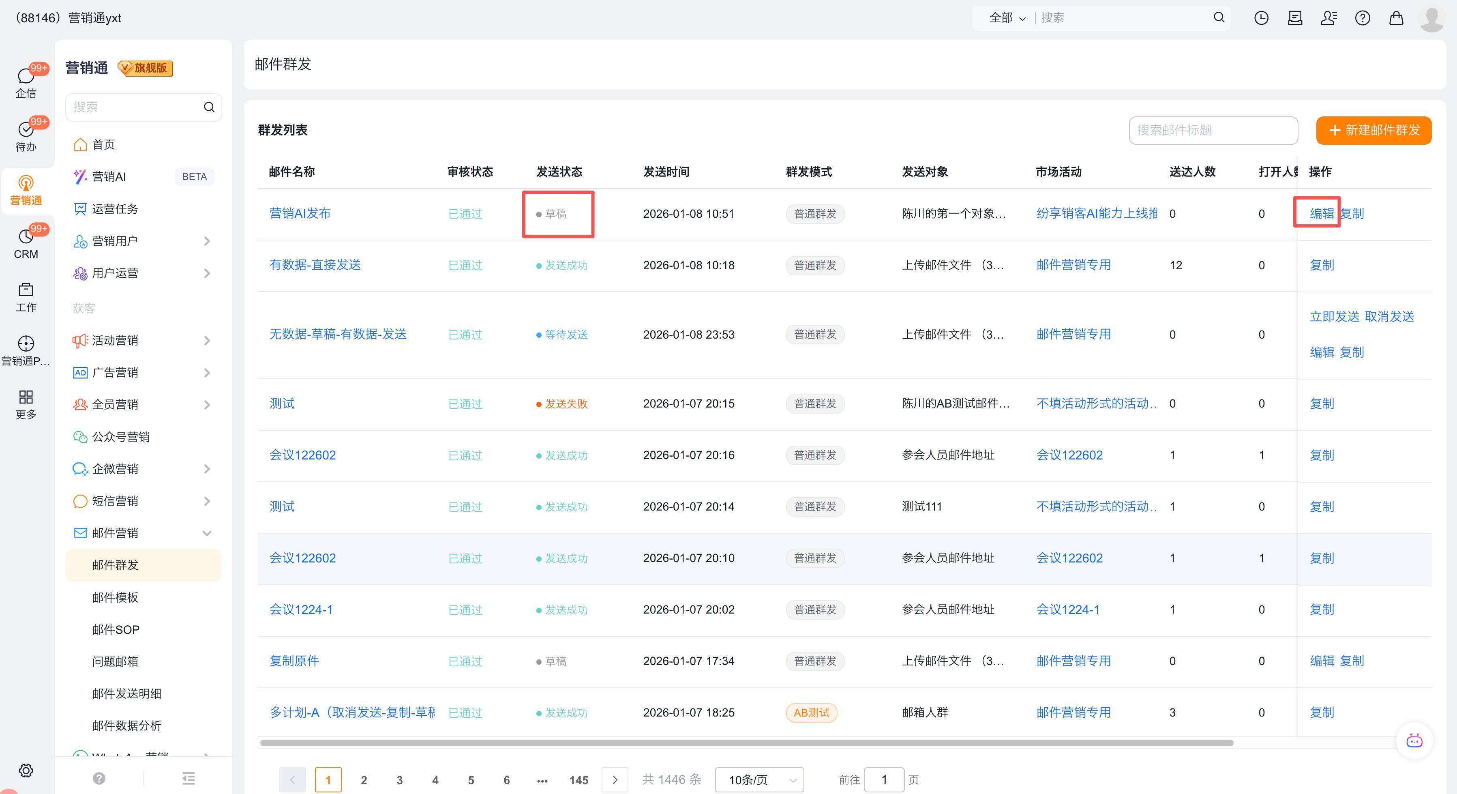Click the settings gear at bottom left
Image resolution: width=1457 pixels, height=794 pixels.
coord(26,770)
